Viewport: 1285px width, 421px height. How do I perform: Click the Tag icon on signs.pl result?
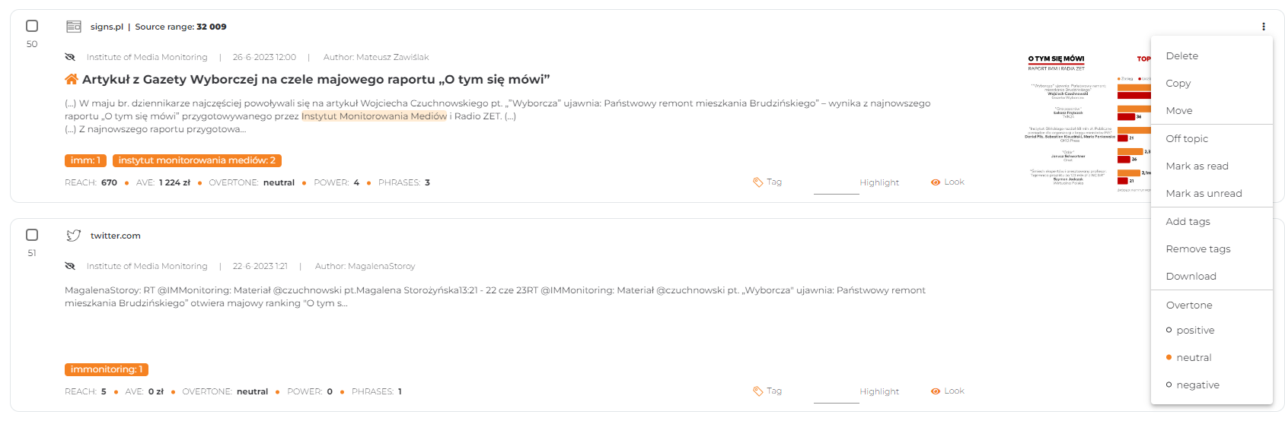tap(758, 182)
